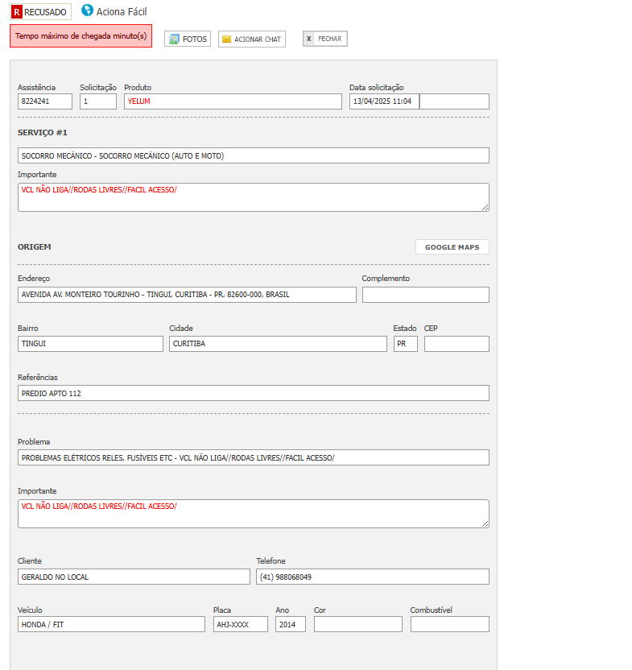632x670 pixels.
Task: Click the Telefone number field
Action: tap(372, 577)
